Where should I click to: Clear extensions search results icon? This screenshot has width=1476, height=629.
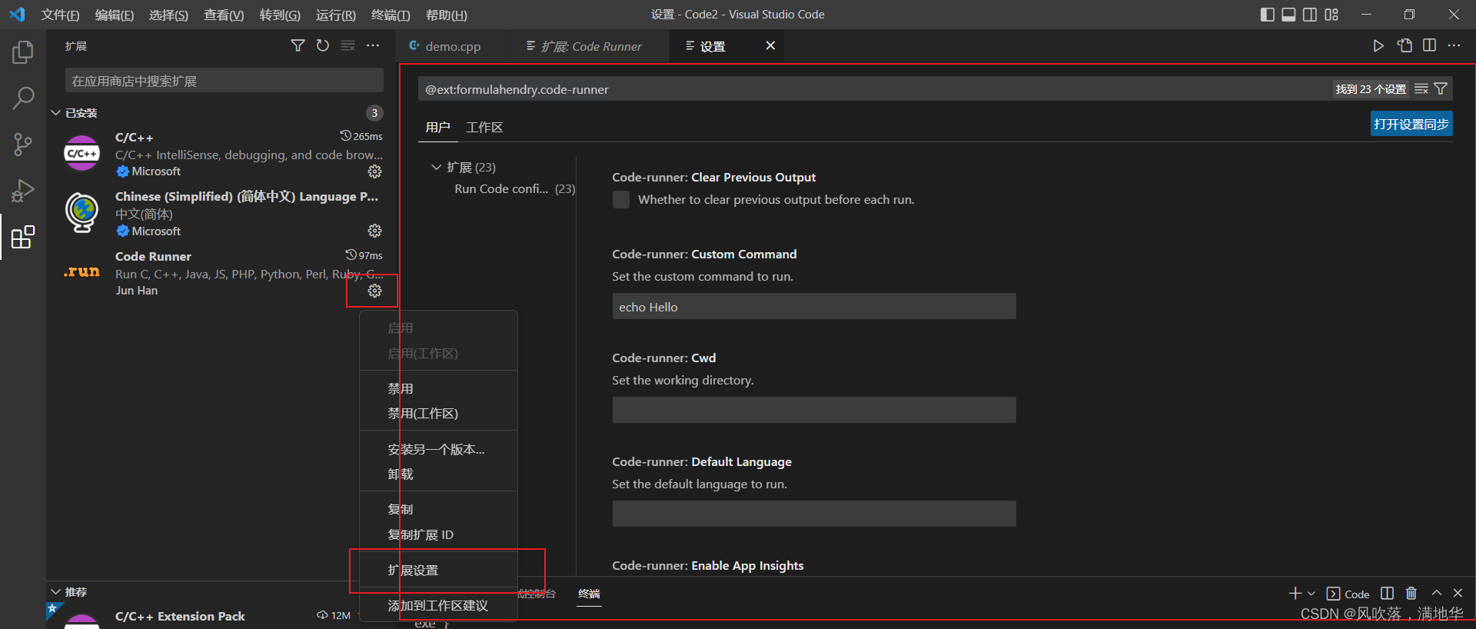click(x=348, y=46)
